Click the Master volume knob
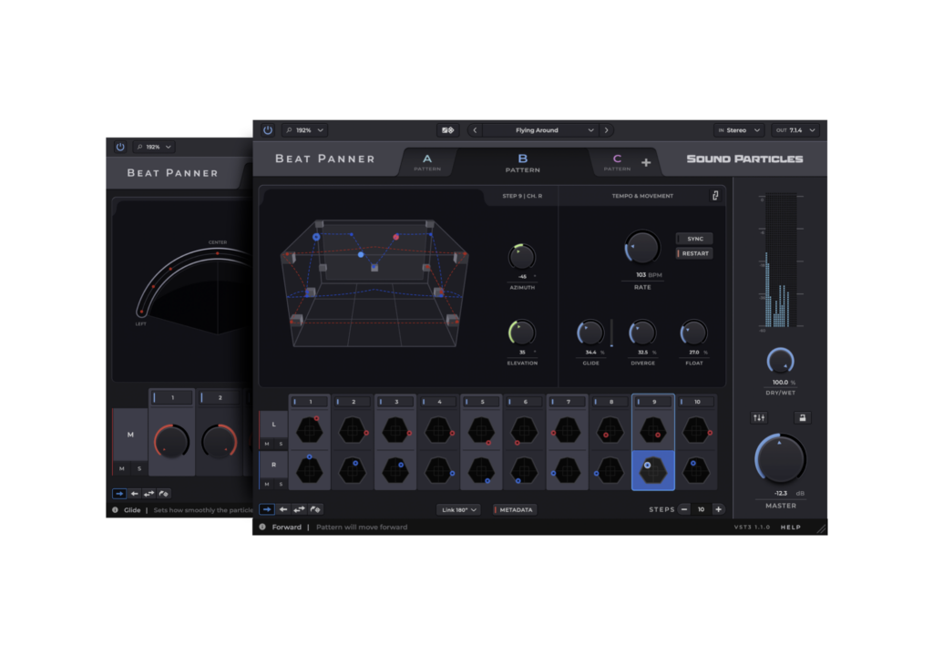933x656 pixels. coord(780,459)
